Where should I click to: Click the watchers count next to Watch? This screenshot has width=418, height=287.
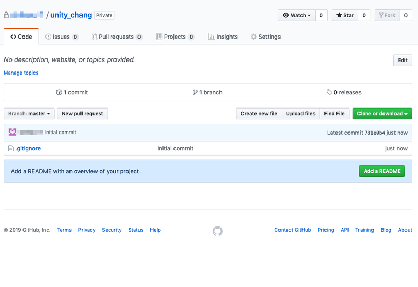coord(321,15)
